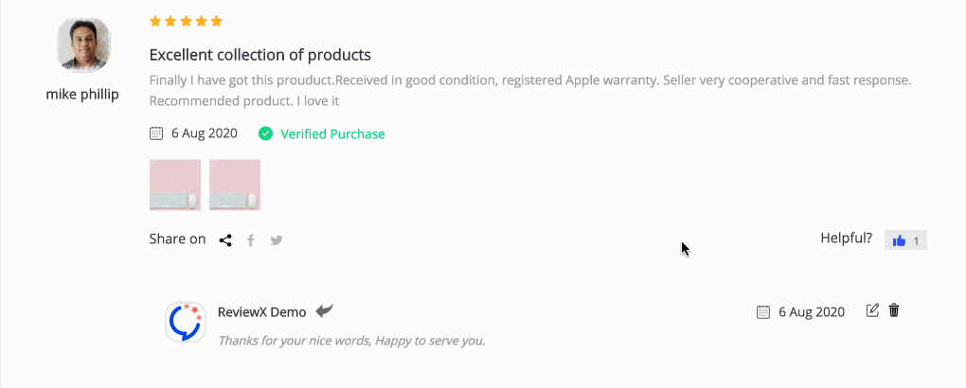Click the helpful vote count number
This screenshot has height=388, width=966.
coord(916,241)
